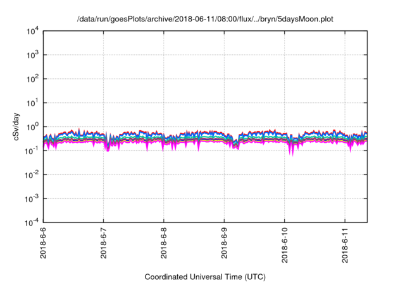Screen dimensions: 405x283
Task: Click the 10^-4 y-axis tick label
Action: click(x=32, y=222)
